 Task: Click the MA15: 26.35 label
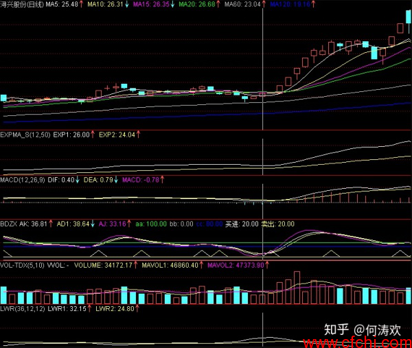click(151, 4)
